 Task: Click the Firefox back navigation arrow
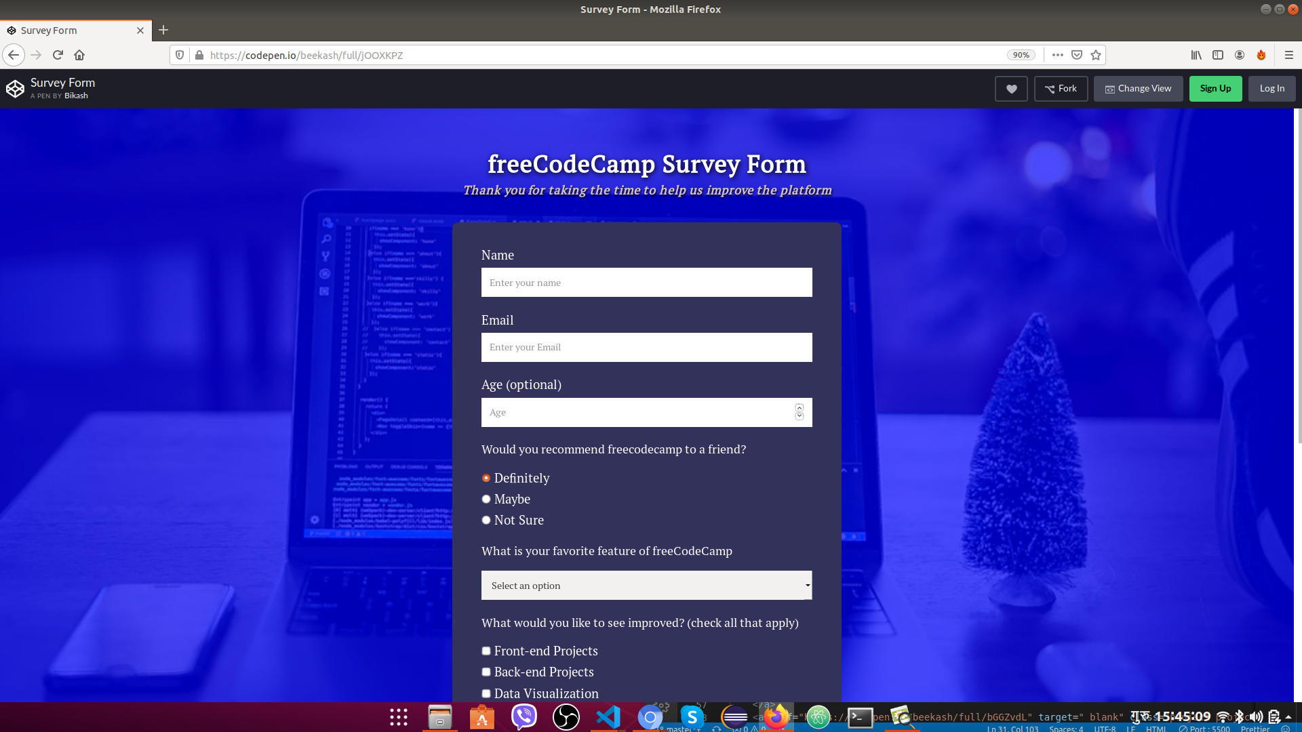[x=14, y=54]
